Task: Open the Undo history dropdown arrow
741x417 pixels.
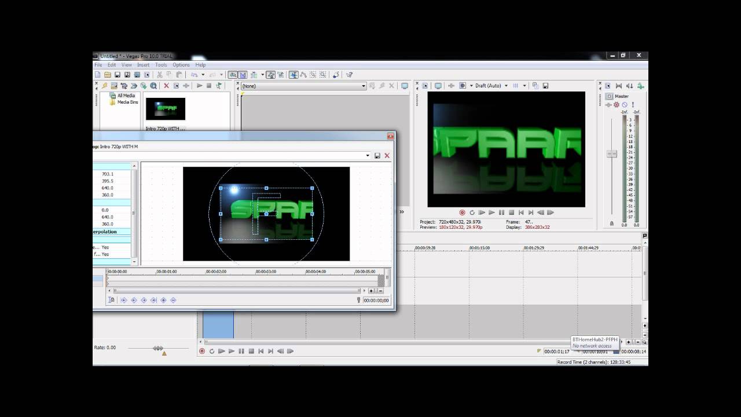Action: click(x=203, y=75)
